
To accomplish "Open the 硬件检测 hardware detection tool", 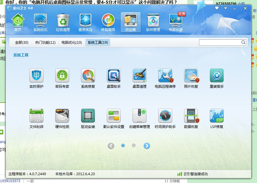I will point(62,116).
